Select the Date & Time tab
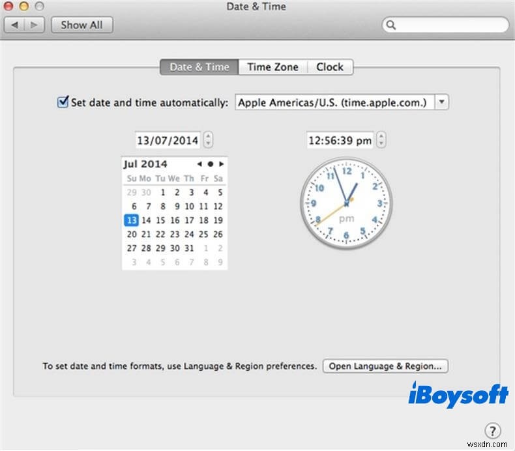515x451 pixels. (199, 67)
